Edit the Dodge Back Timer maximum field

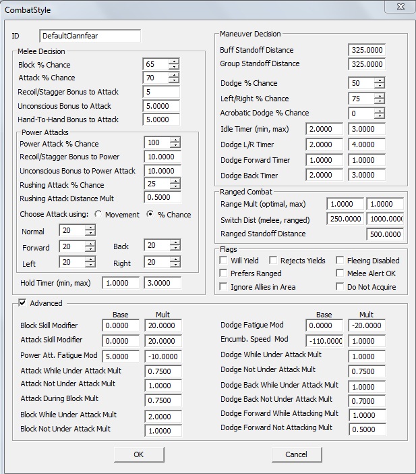(367, 175)
